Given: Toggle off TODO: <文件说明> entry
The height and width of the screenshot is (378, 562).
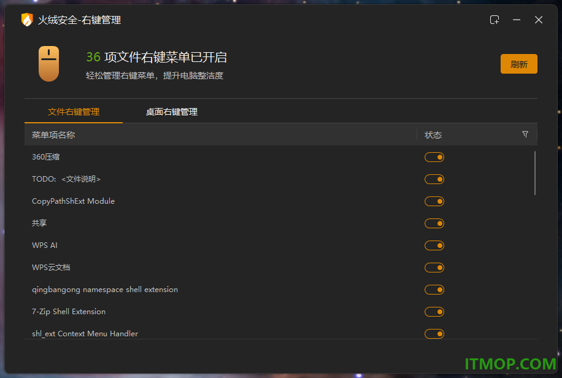Looking at the screenshot, I should tap(434, 179).
